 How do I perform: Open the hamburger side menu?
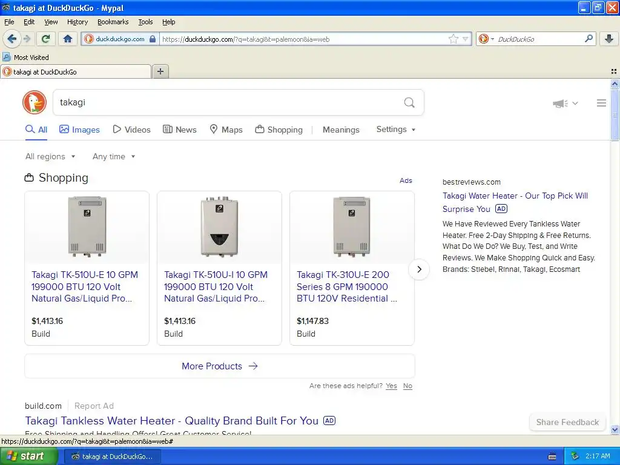(x=601, y=103)
